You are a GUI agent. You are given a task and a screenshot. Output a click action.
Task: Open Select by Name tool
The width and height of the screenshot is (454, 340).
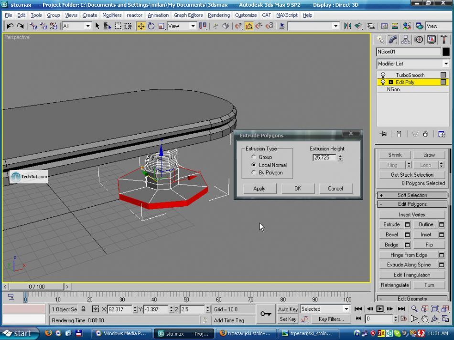pos(108,26)
